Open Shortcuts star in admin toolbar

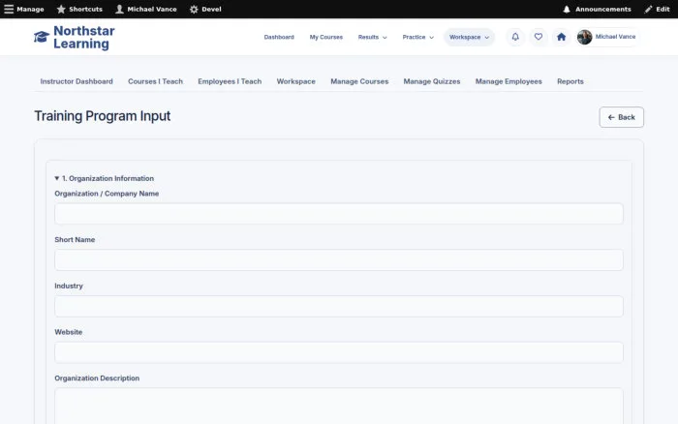point(79,9)
